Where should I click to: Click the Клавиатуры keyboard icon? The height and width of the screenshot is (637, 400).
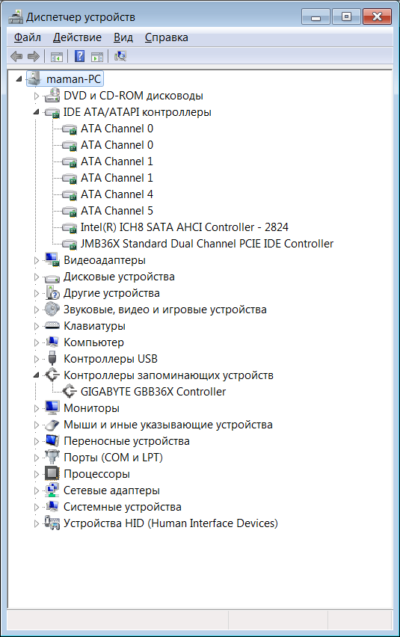pos(52,326)
